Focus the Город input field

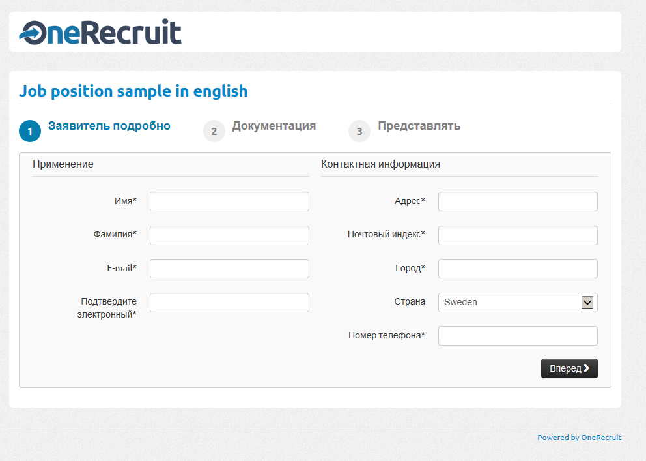point(518,269)
